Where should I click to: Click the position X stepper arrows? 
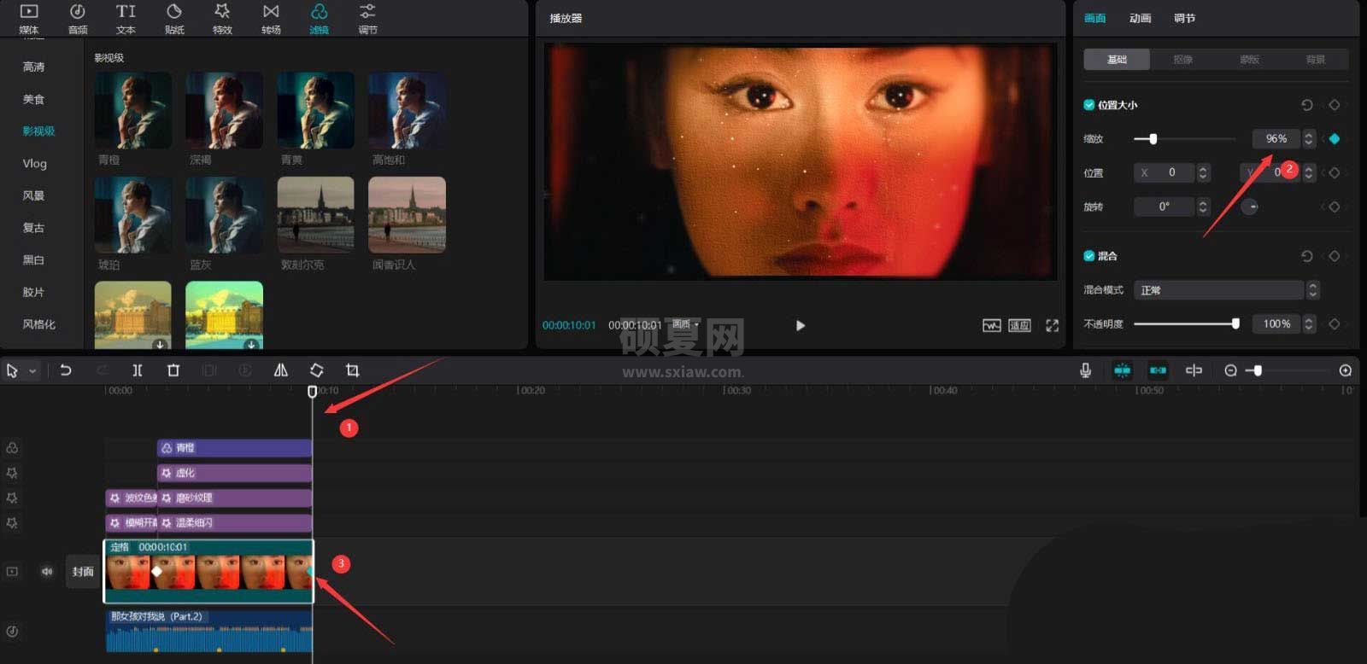point(1203,172)
